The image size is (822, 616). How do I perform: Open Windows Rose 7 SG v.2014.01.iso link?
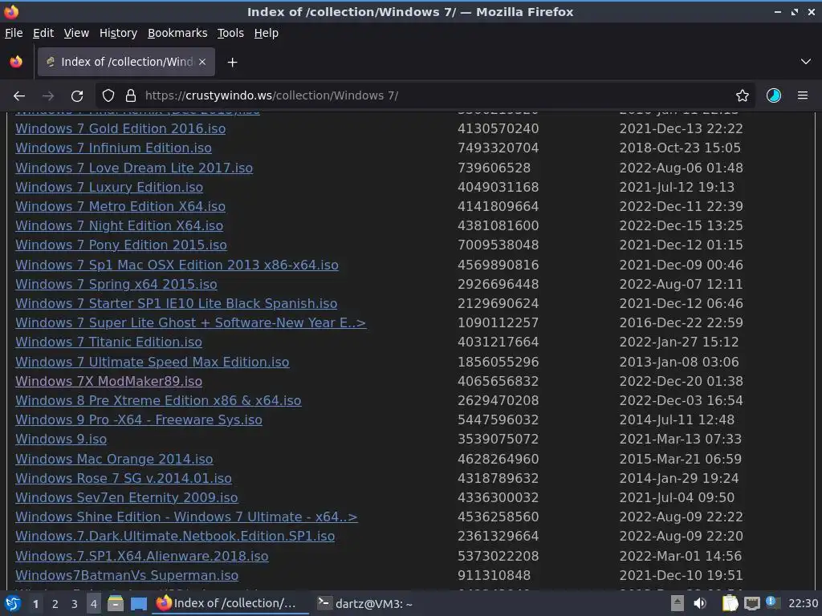pyautogui.click(x=123, y=480)
